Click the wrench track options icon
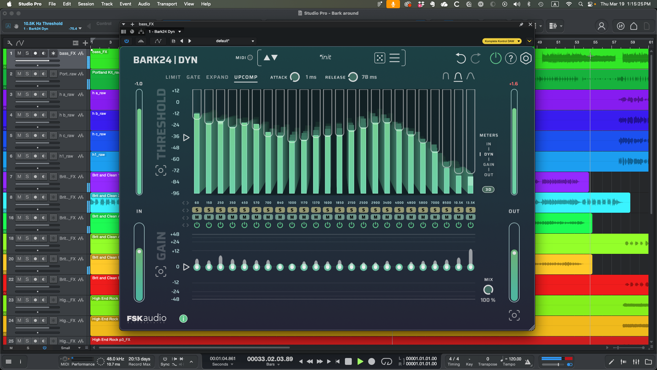The height and width of the screenshot is (370, 657). coord(10,43)
